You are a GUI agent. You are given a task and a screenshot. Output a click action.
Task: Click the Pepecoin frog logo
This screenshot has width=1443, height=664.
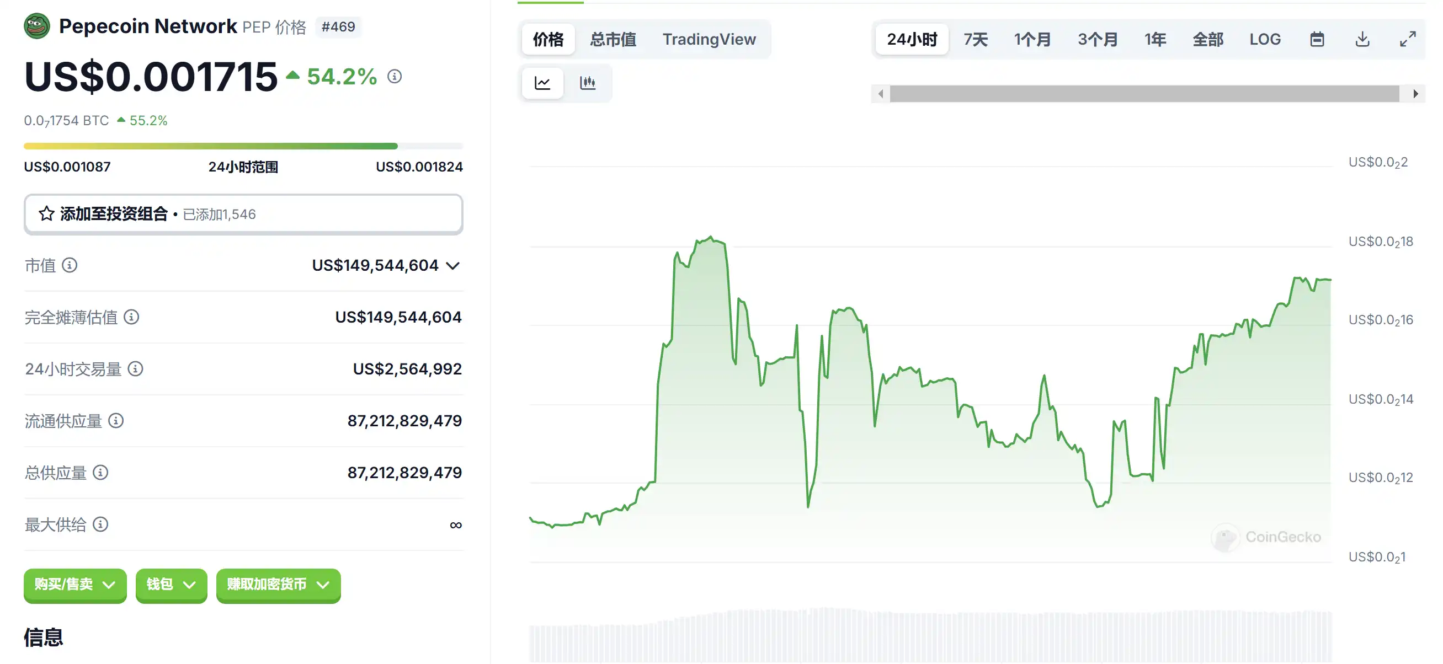pyautogui.click(x=37, y=26)
